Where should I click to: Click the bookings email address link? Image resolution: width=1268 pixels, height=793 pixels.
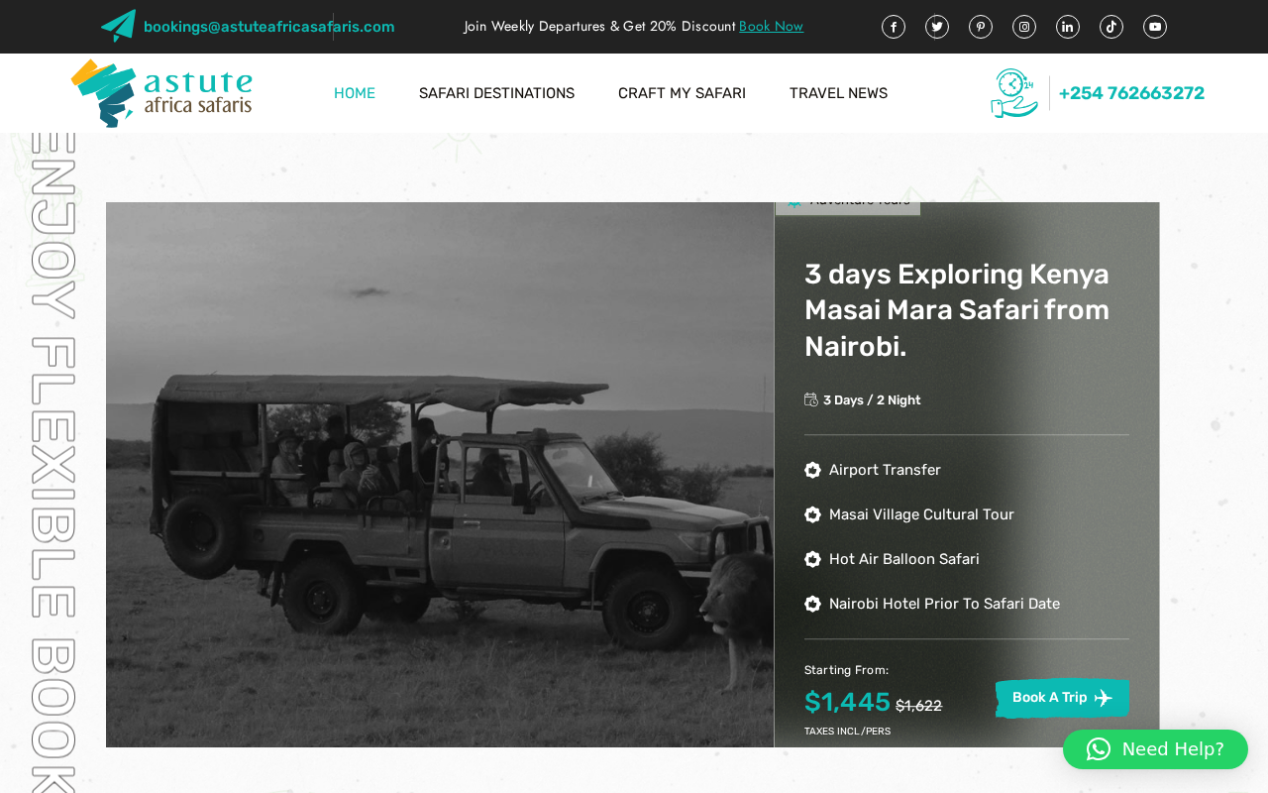tap(268, 27)
